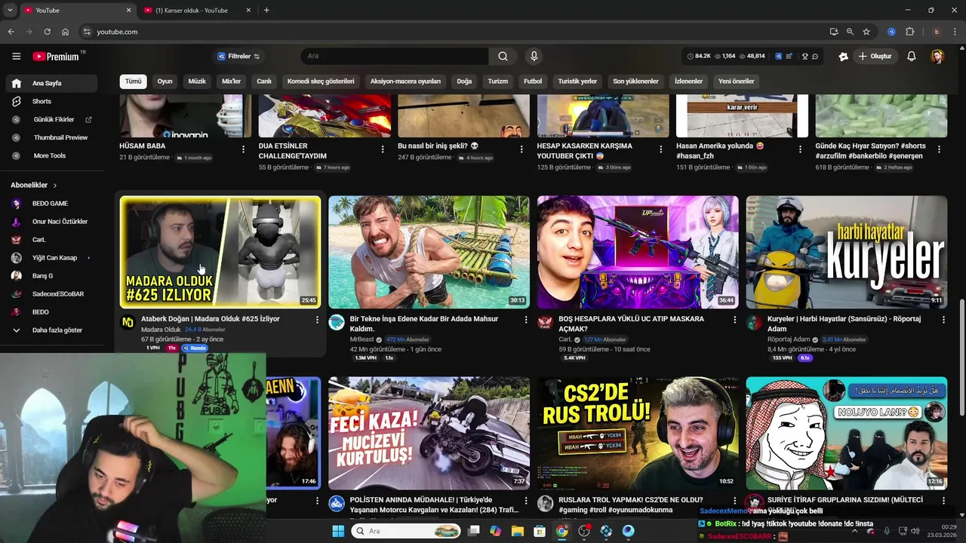Select Komedi skeç gösterileri chip
Image resolution: width=966 pixels, height=543 pixels.
[321, 81]
